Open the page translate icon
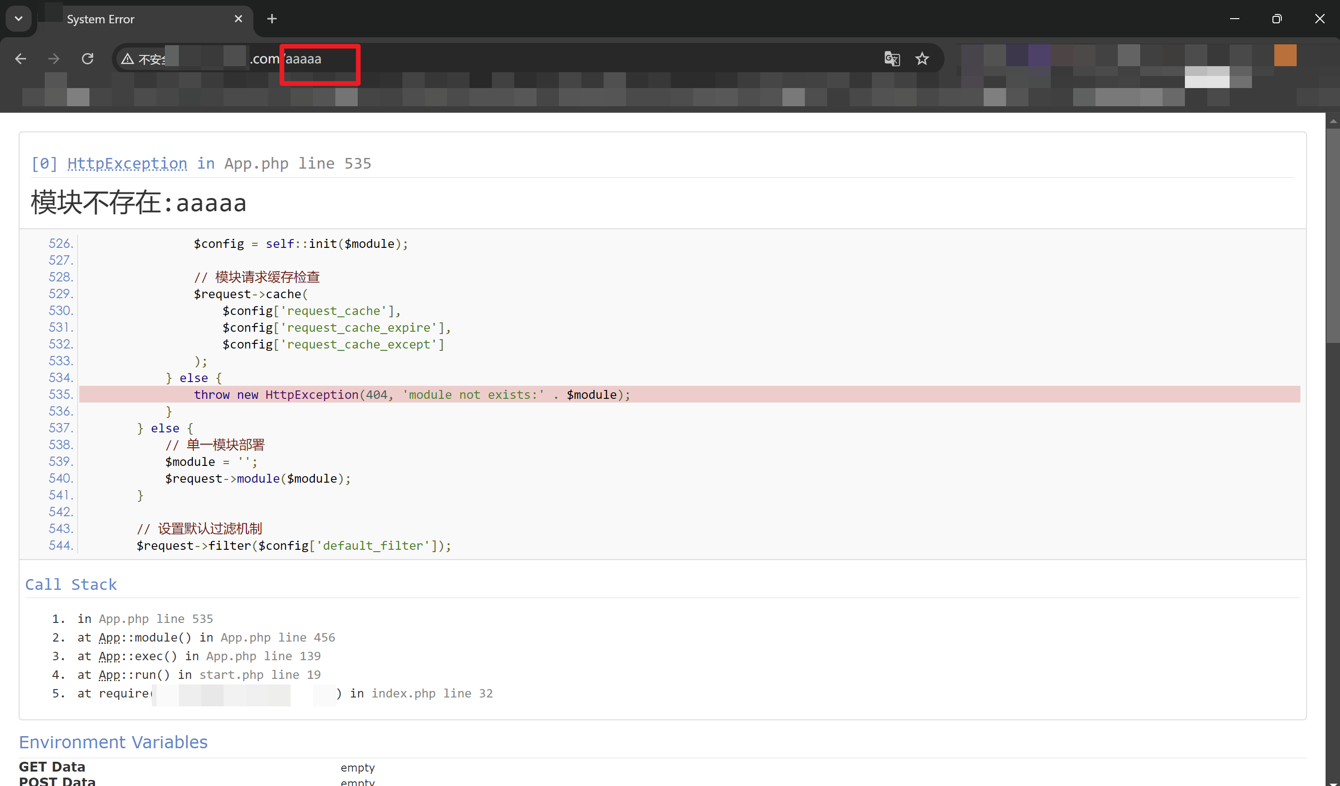Viewport: 1340px width, 786px height. 892,59
